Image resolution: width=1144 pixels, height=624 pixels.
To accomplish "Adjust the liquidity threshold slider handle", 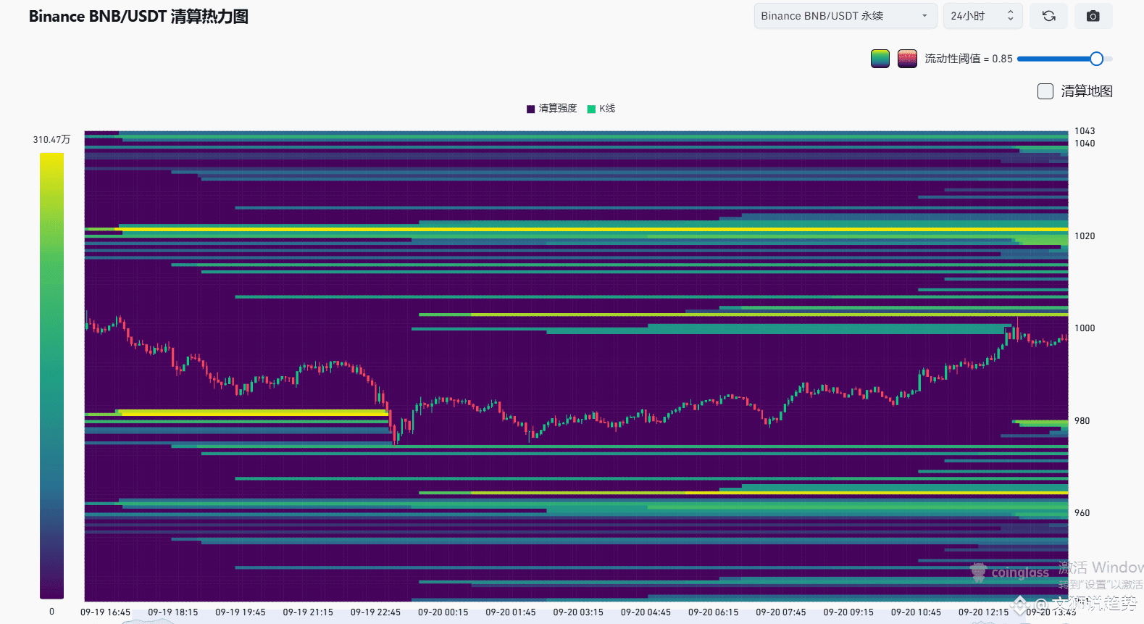I will 1096,59.
